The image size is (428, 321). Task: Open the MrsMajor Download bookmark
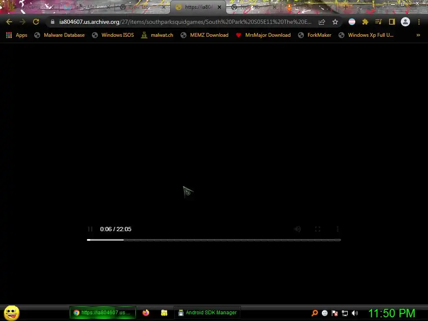pyautogui.click(x=263, y=35)
